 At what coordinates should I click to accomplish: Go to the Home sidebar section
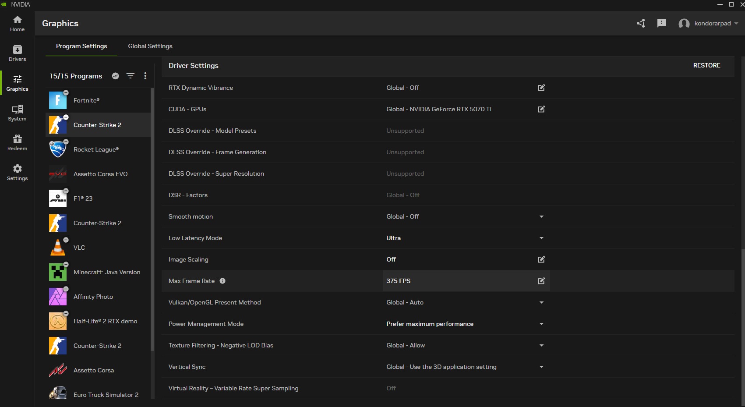[x=17, y=24]
